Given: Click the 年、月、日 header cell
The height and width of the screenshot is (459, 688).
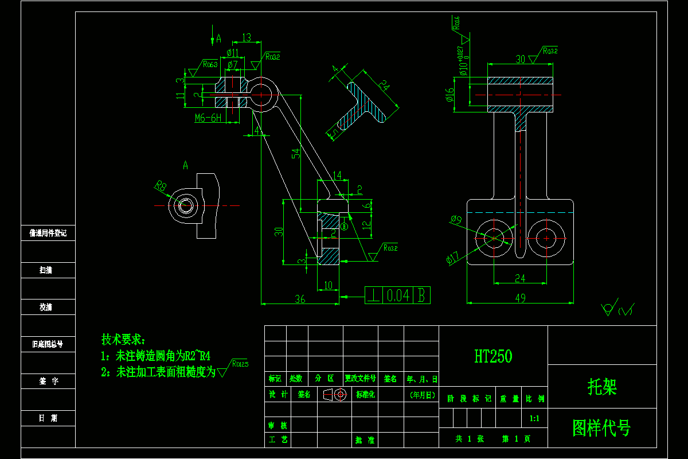Looking at the screenshot, I should [x=421, y=379].
